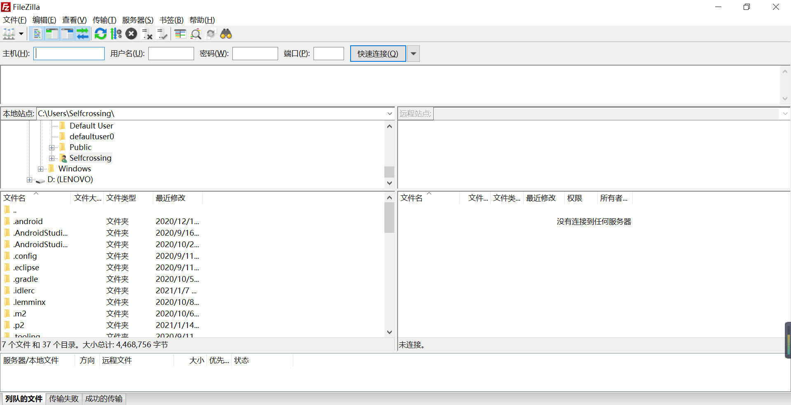791x405 pixels.
Task: Refresh the file and folder lists
Action: (100, 34)
